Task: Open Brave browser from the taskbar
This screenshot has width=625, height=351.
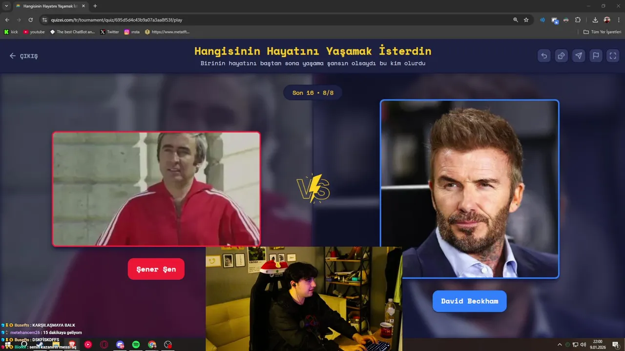Action: [x=72, y=345]
